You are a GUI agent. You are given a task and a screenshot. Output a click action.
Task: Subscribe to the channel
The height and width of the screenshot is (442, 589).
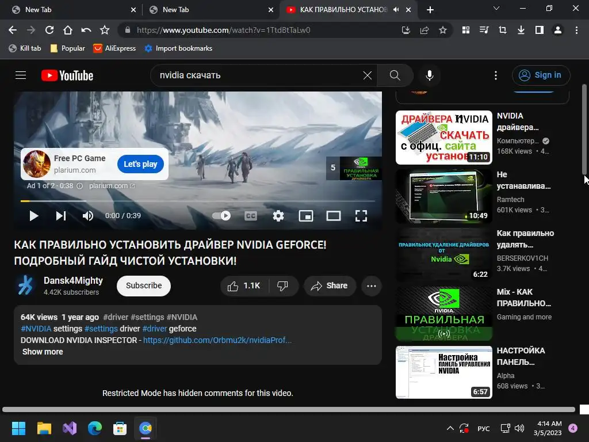point(143,285)
